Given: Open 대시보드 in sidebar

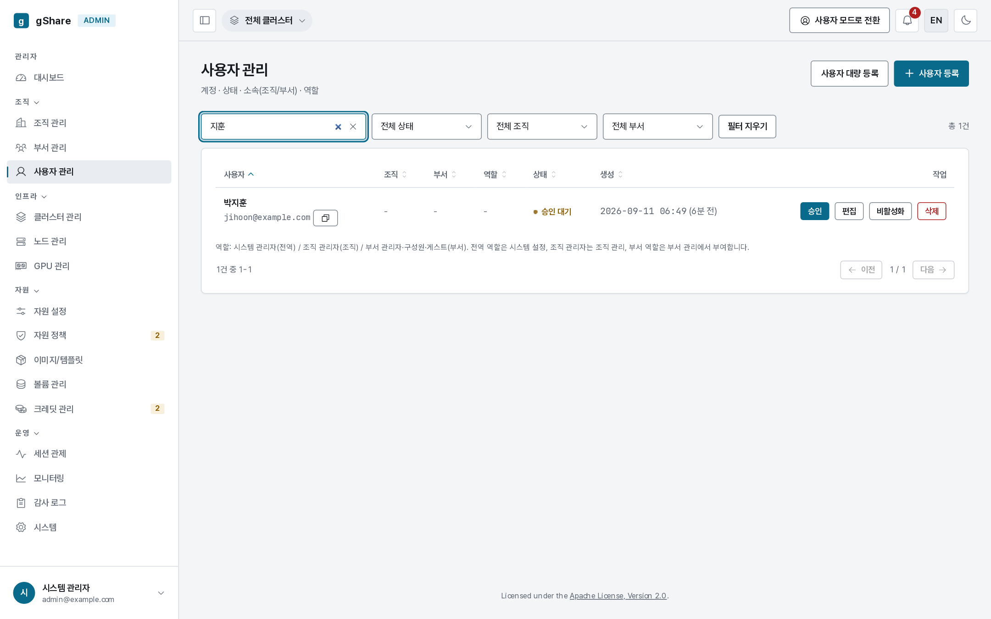Looking at the screenshot, I should pyautogui.click(x=89, y=78).
